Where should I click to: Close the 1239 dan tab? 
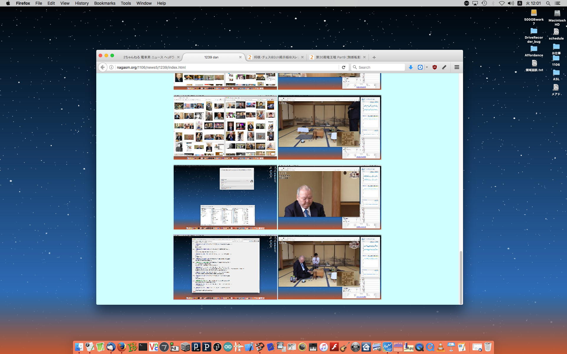tap(240, 57)
